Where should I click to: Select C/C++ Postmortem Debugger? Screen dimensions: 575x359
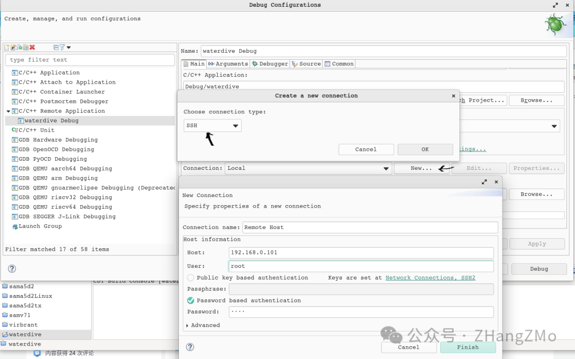(60, 101)
